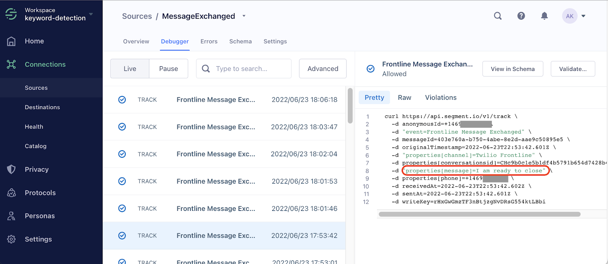Click check icon for 18:01:53 event
Viewport: 608px width, 264px height.
pos(122,181)
